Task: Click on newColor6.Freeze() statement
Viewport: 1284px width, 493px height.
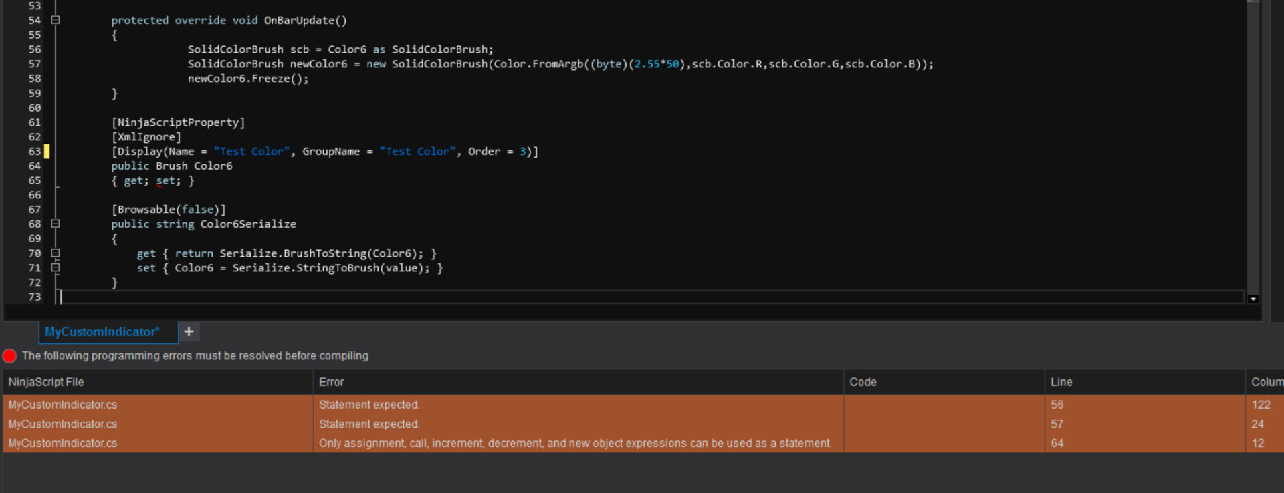Action: point(248,79)
